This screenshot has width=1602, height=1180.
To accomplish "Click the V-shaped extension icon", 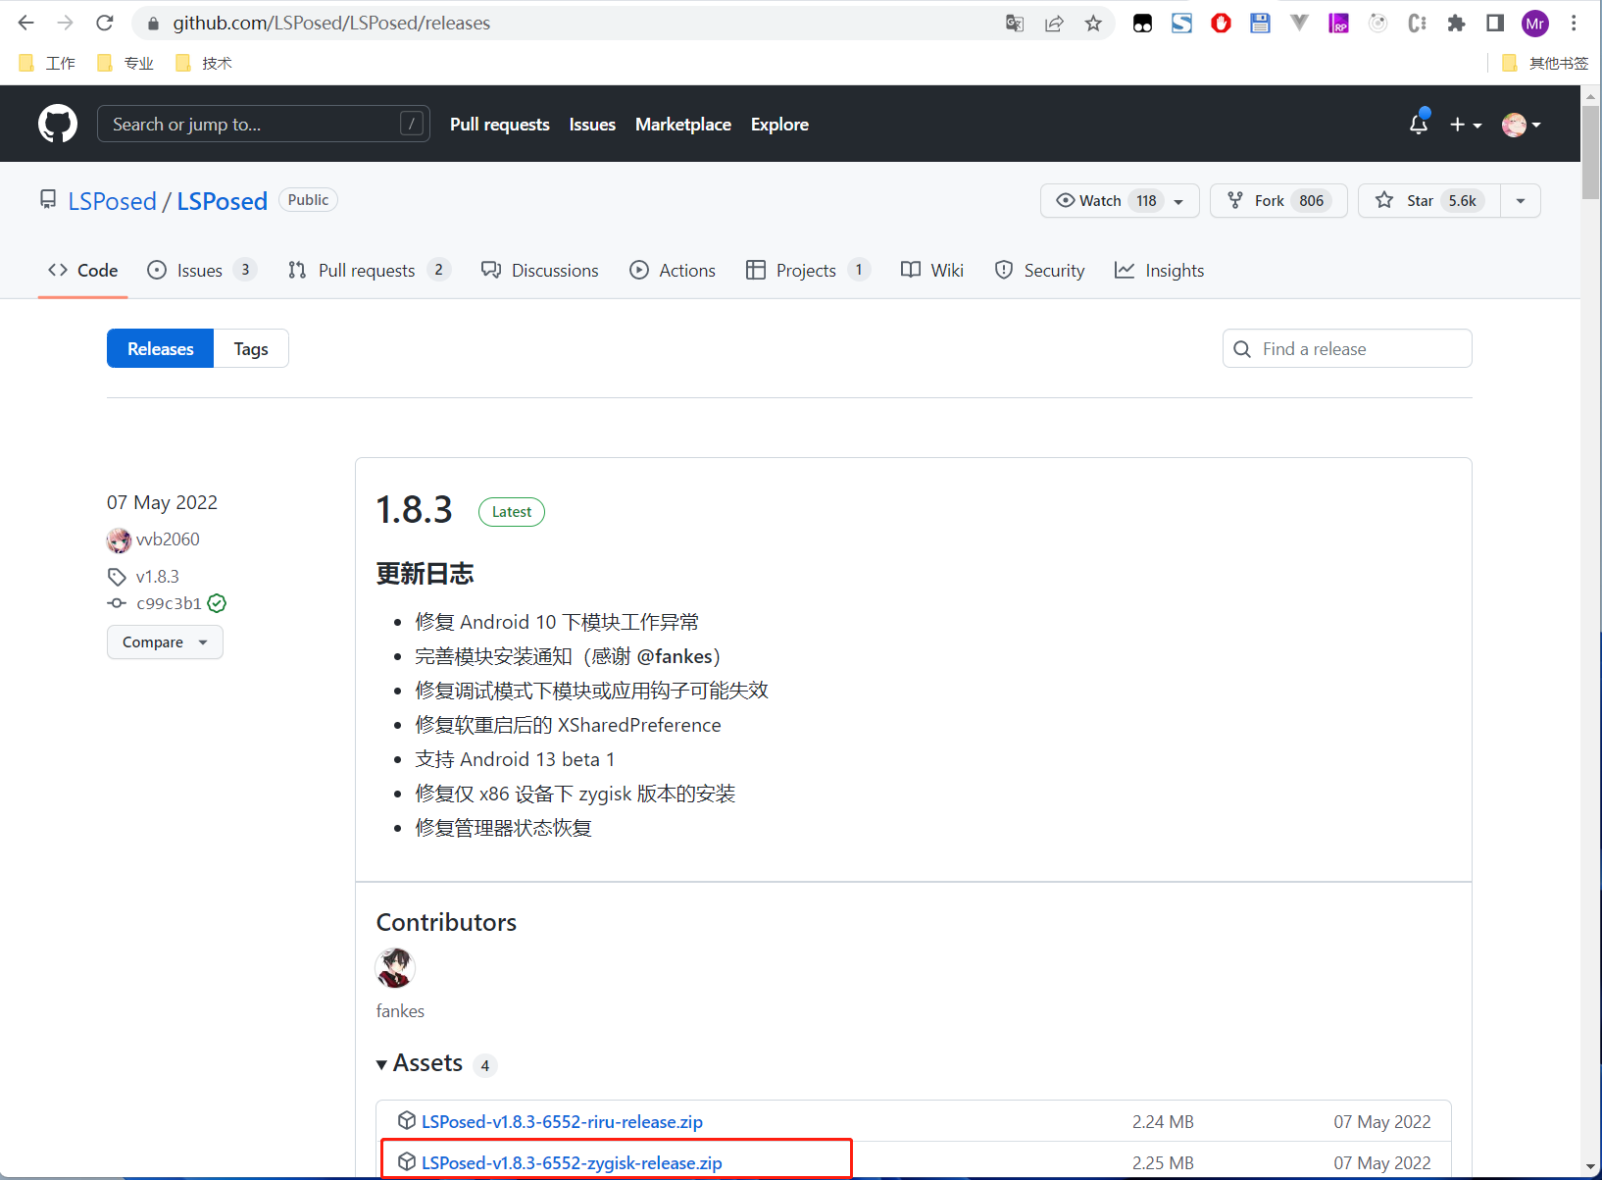I will coord(1299,24).
